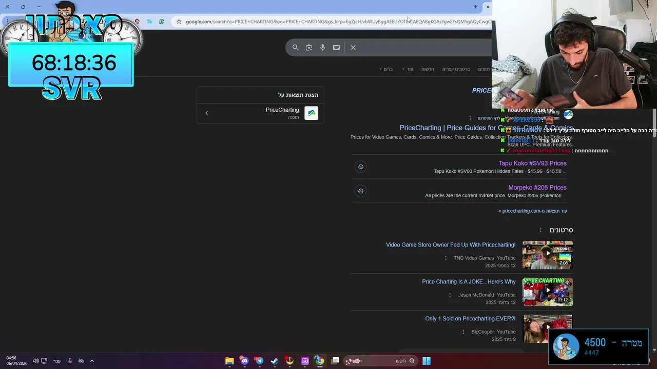Image resolution: width=657 pixels, height=369 pixels.
Task: Open more results from pricecharting.com link
Action: 533,211
